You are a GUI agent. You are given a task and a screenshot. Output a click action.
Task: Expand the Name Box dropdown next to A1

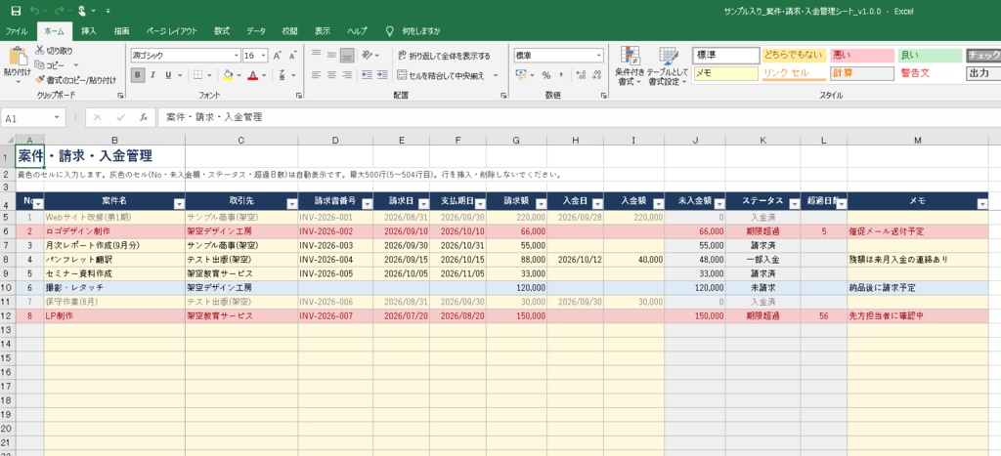click(x=57, y=118)
